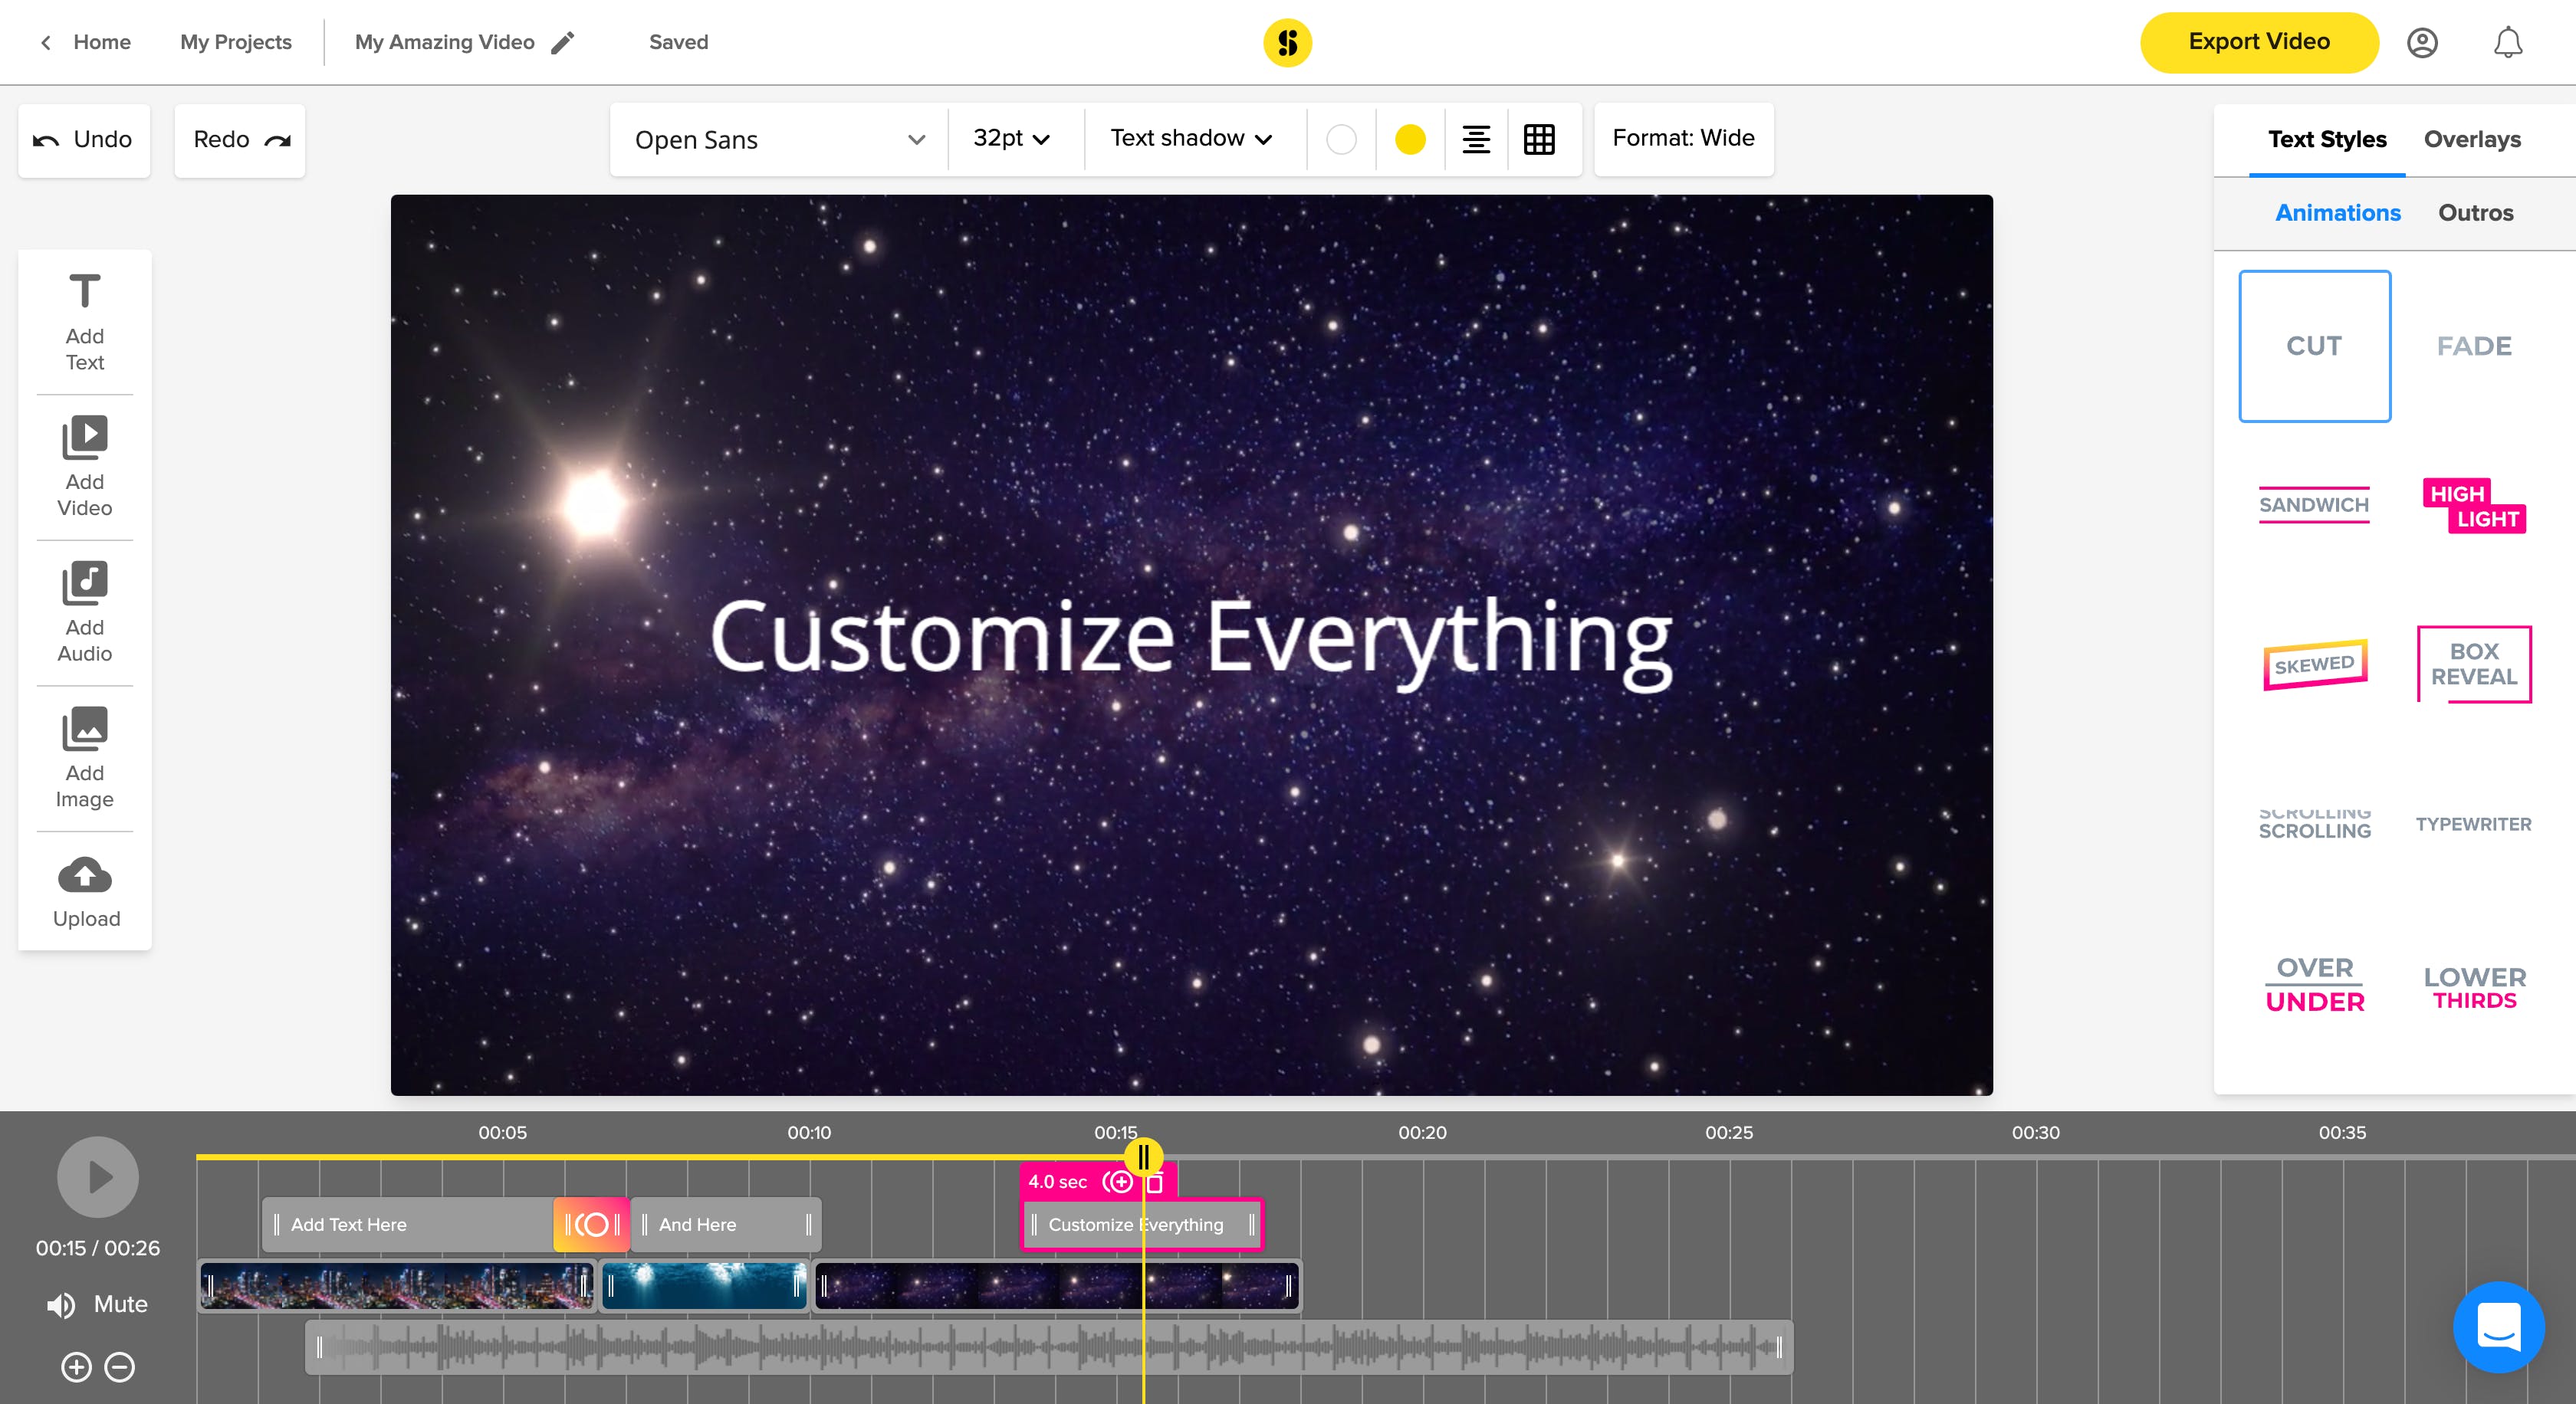The height and width of the screenshot is (1404, 2576).
Task: Click the grid position icon
Action: pyautogui.click(x=1539, y=139)
